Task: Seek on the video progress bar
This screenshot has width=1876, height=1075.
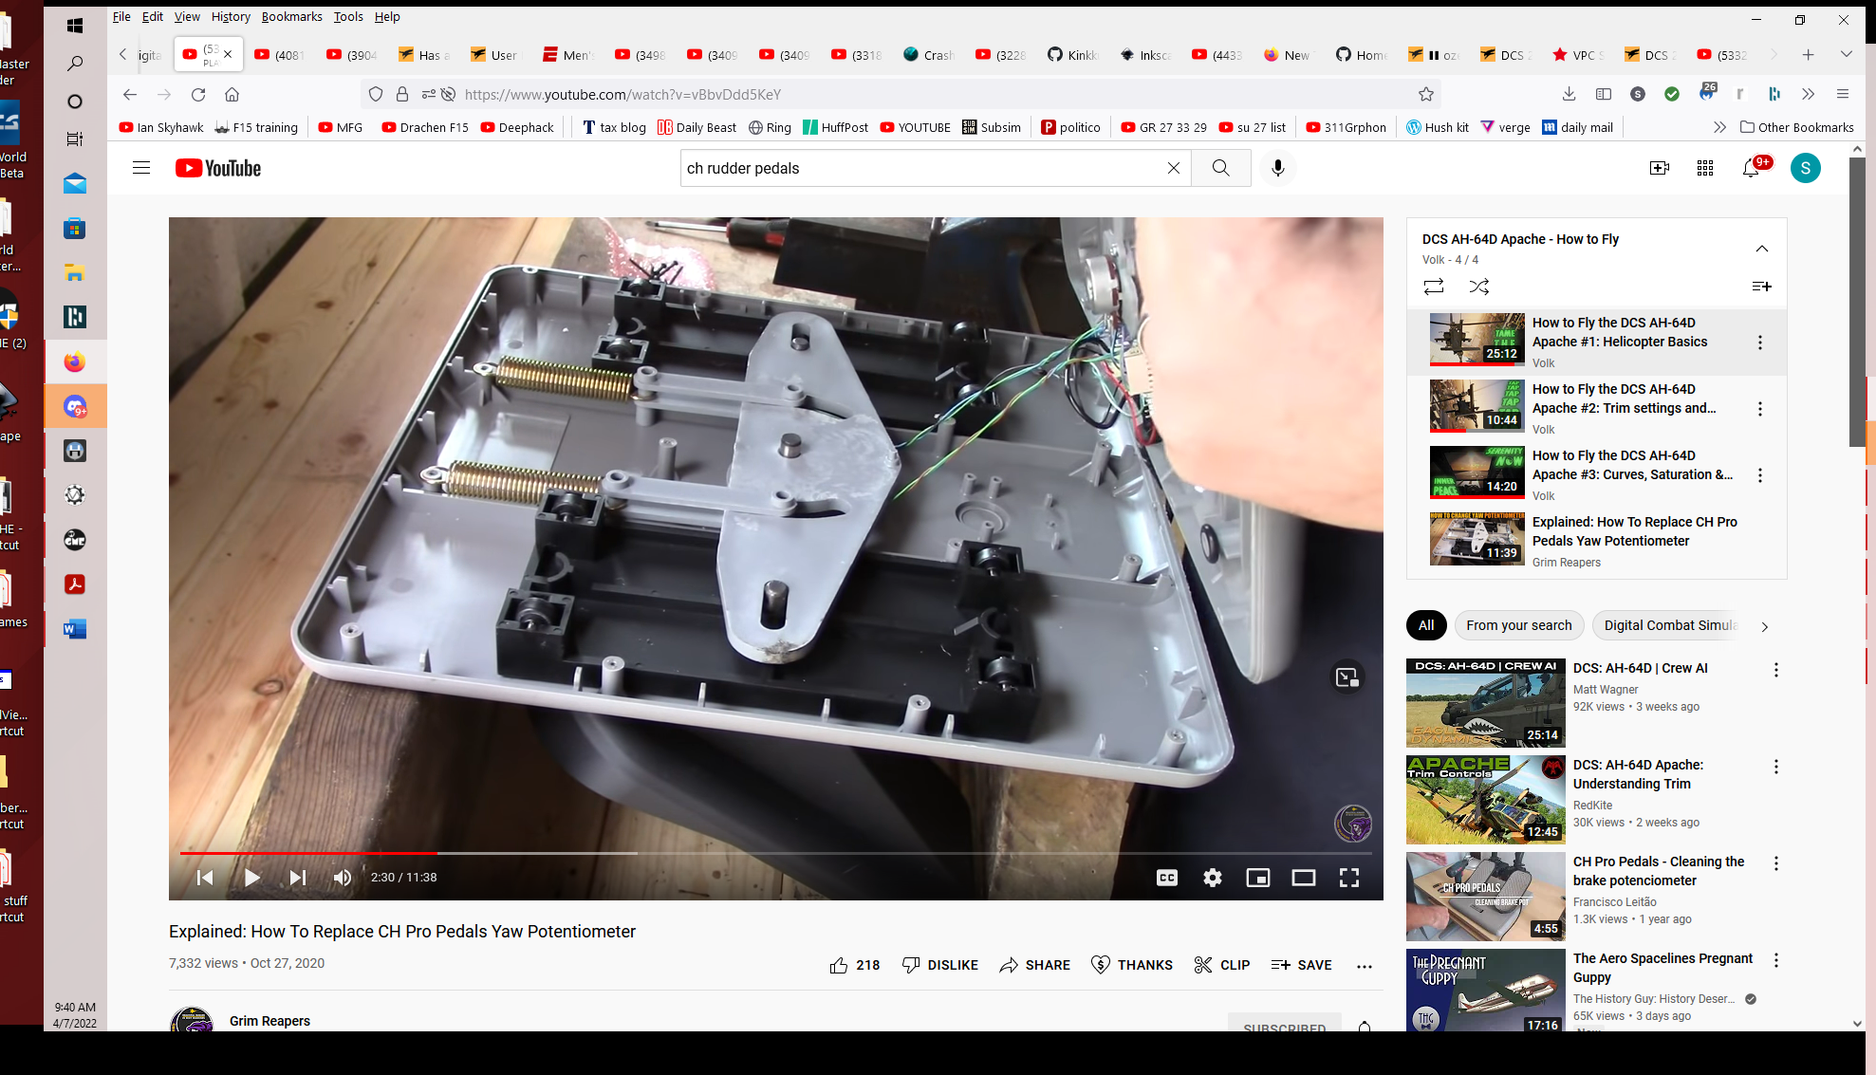Action: [776, 853]
